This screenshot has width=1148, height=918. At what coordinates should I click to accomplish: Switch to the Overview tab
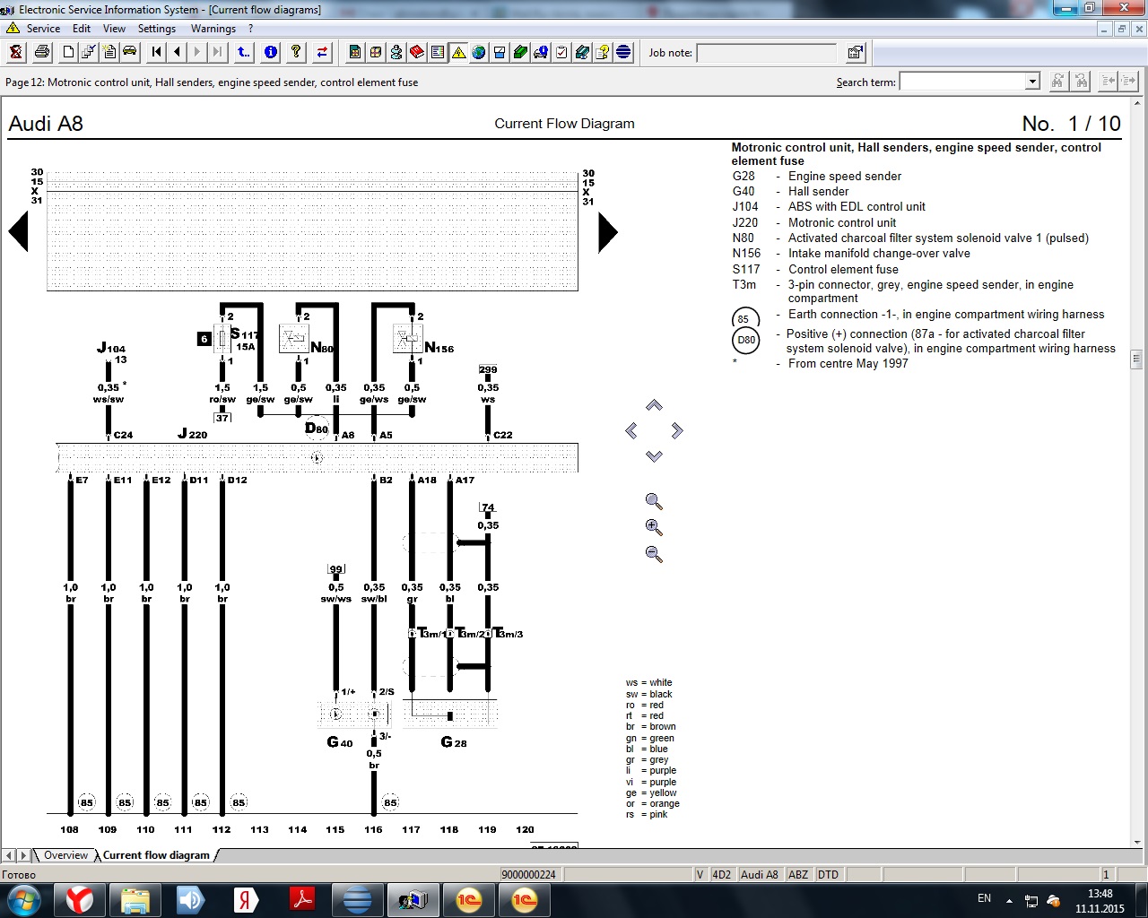(x=65, y=855)
